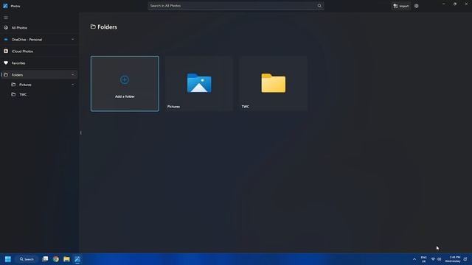Viewport: 472px width, 265px height.
Task: Show hidden system tray icons
Action: [x=414, y=259]
